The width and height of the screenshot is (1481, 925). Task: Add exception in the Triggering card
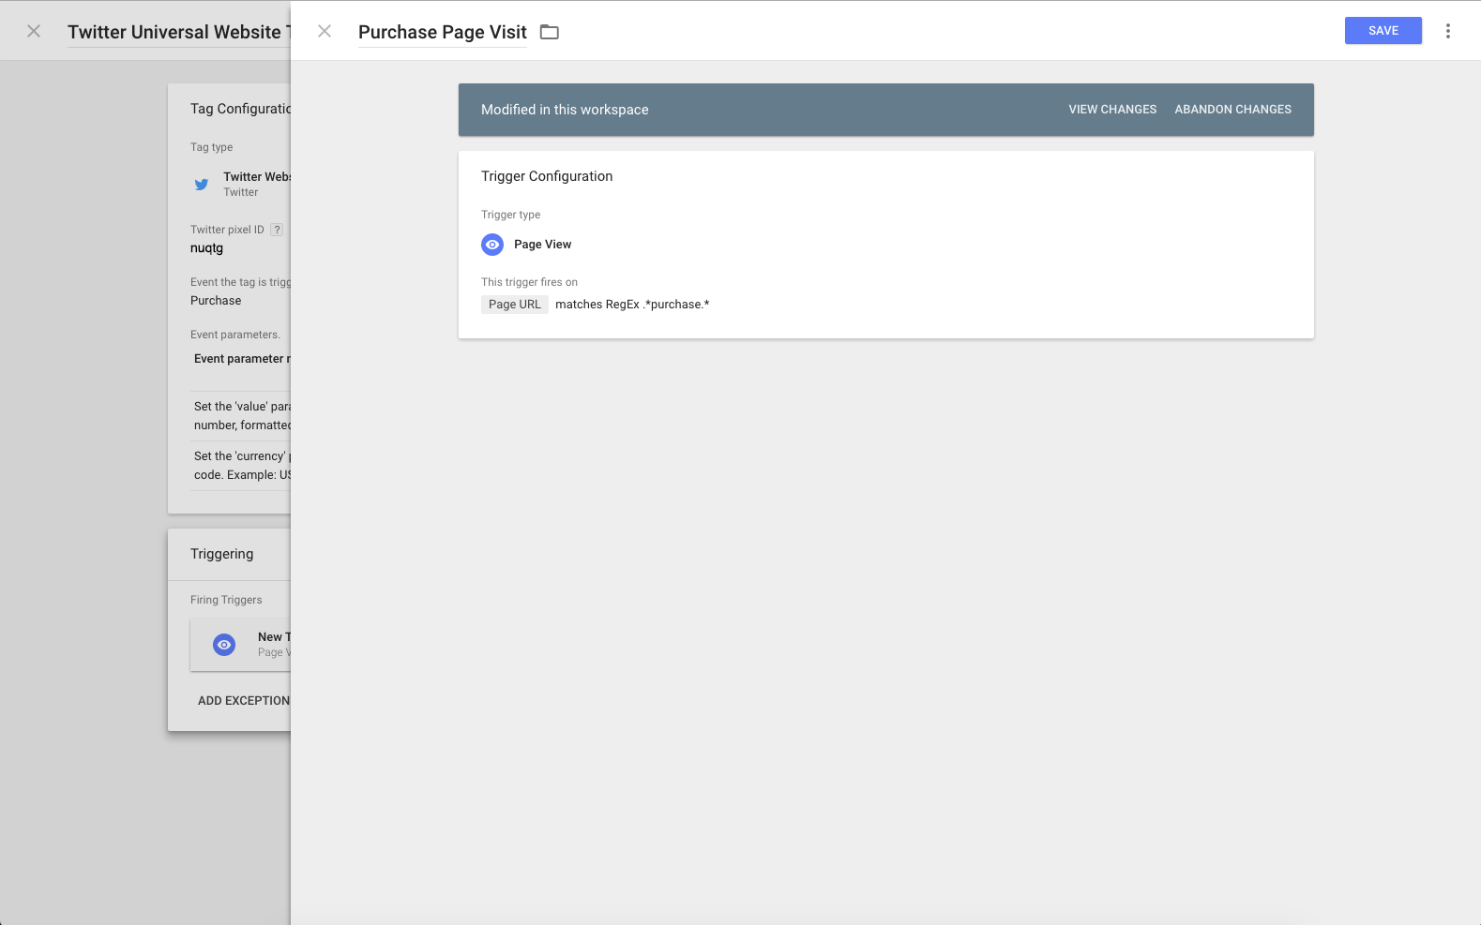244,701
